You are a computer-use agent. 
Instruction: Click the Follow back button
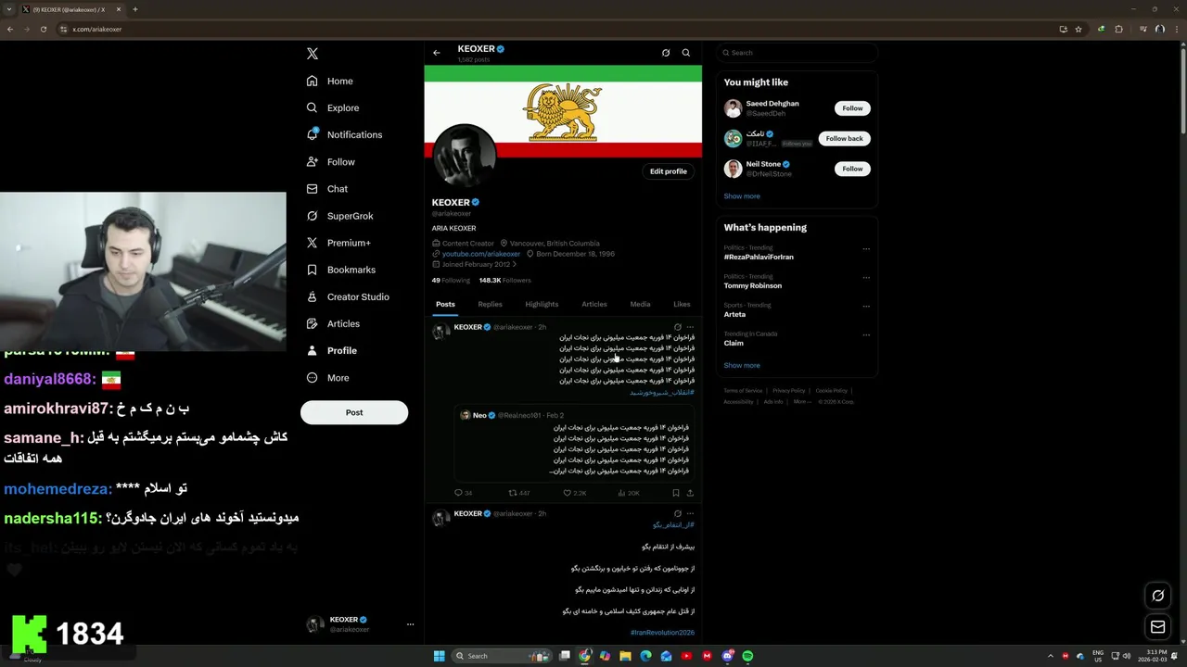844,139
